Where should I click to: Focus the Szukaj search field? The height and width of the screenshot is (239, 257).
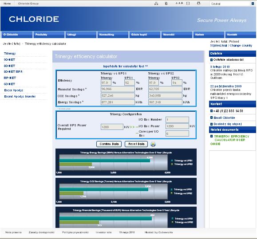click(x=230, y=4)
